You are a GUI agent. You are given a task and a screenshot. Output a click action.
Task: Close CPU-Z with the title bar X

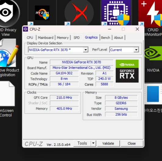[137, 29]
